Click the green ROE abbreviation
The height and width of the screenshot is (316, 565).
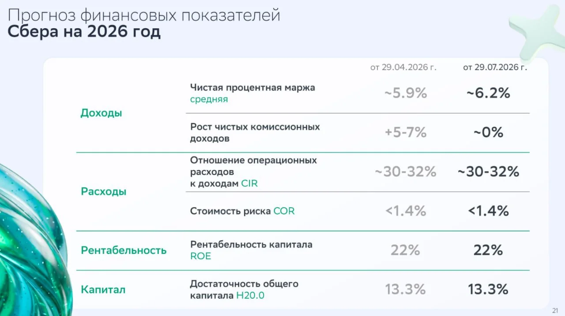click(x=200, y=256)
